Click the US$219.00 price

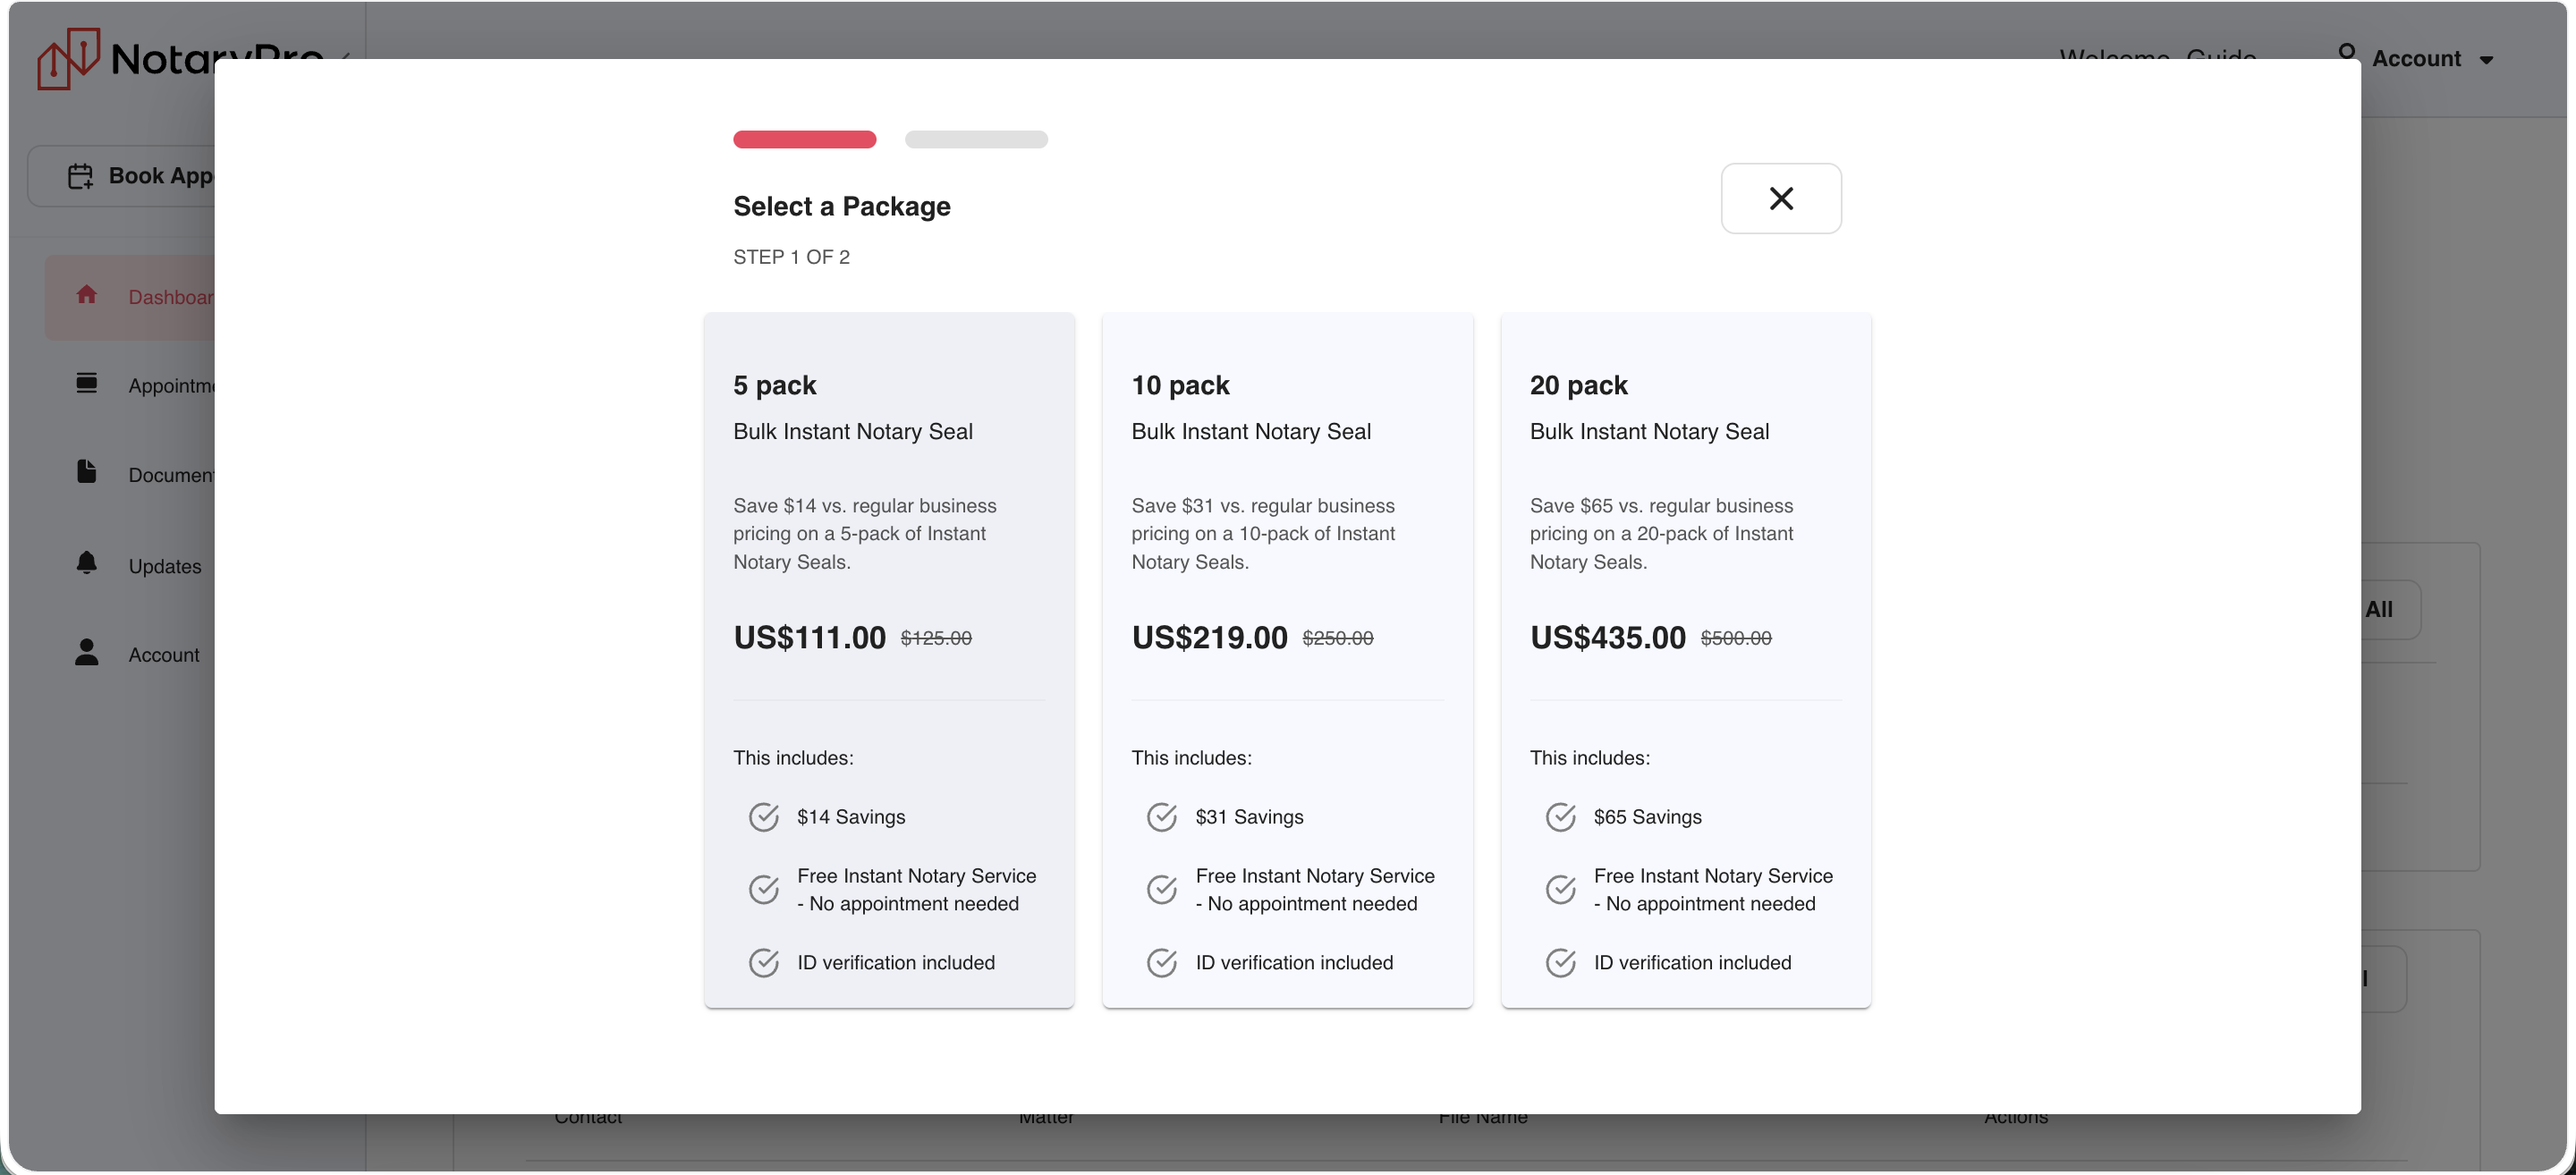coord(1208,638)
